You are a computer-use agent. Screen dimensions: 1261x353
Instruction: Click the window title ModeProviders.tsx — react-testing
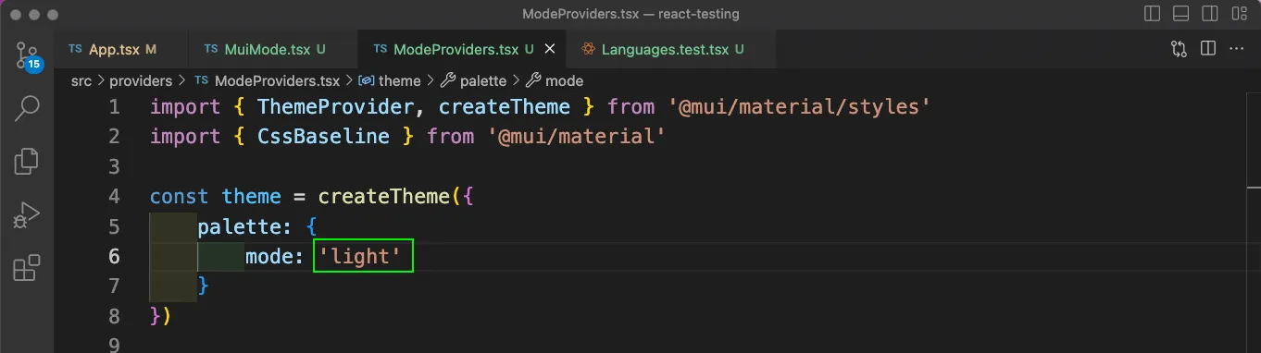click(630, 14)
